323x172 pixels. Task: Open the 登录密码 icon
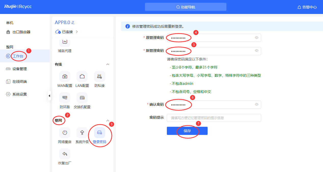(x=99, y=133)
